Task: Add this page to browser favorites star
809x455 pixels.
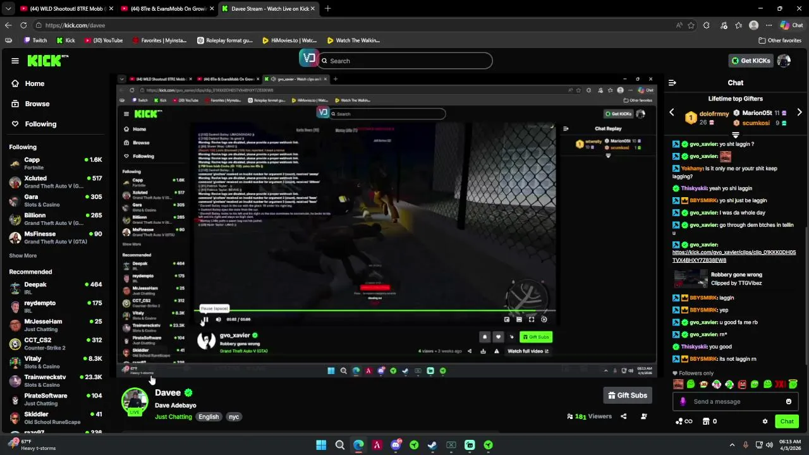Action: [x=691, y=25]
